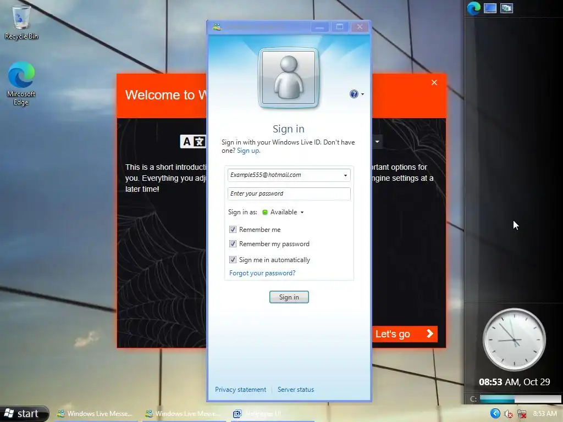Click the Example555@hotmail.com email field
The image size is (563, 422).
tap(289, 175)
